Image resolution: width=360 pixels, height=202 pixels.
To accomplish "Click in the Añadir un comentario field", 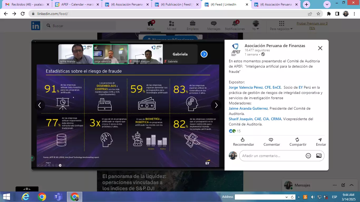I will click(x=271, y=156).
